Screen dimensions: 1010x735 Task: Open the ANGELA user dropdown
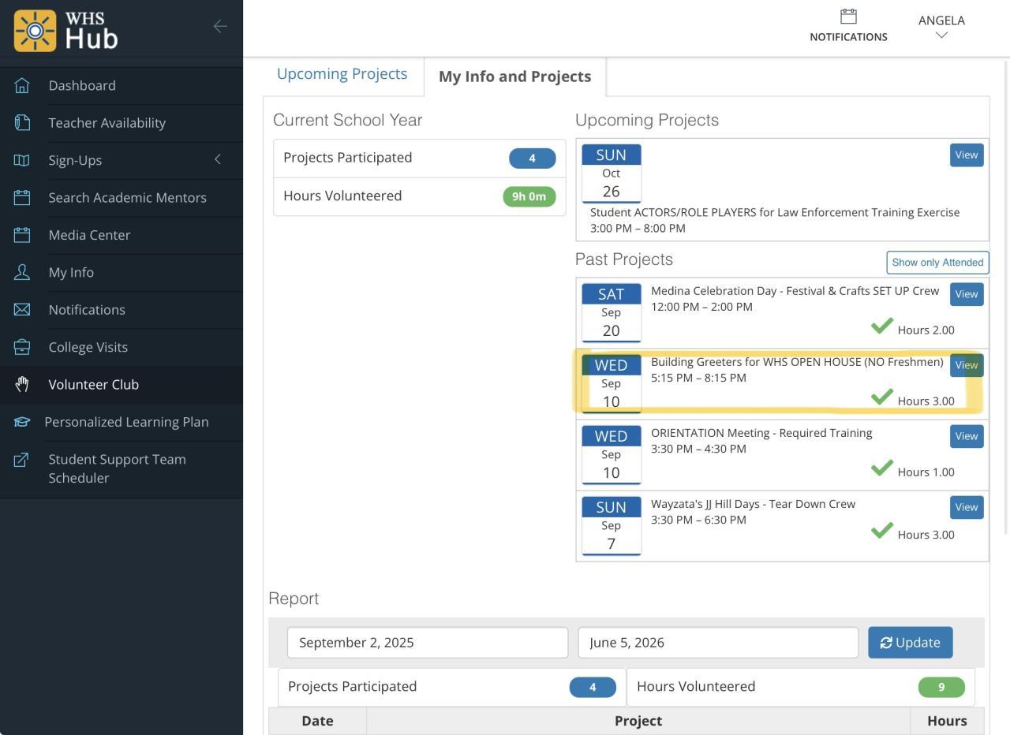[x=941, y=27]
